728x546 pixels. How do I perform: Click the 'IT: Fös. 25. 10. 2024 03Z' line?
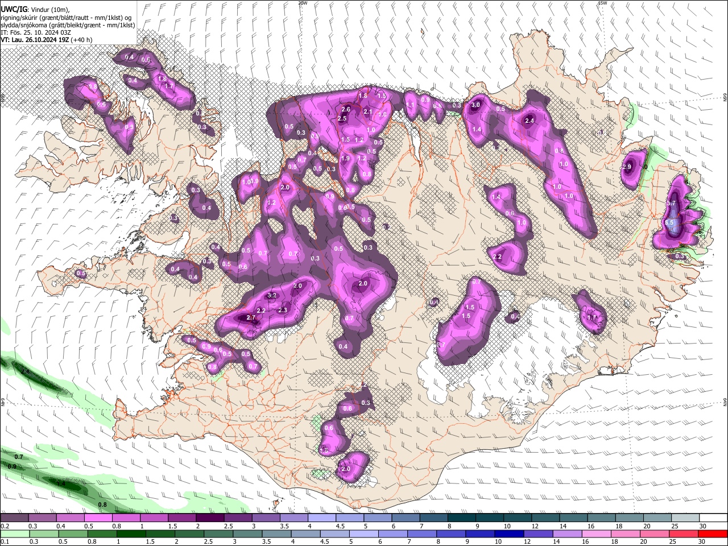(36, 32)
